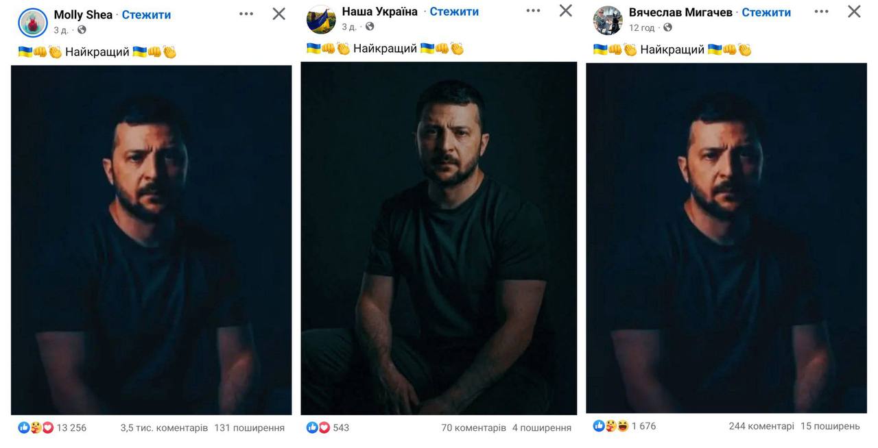Viewport: 878px width, 448px height.
Task: Follow Molly Shea via Стежити link
Action: (x=146, y=15)
